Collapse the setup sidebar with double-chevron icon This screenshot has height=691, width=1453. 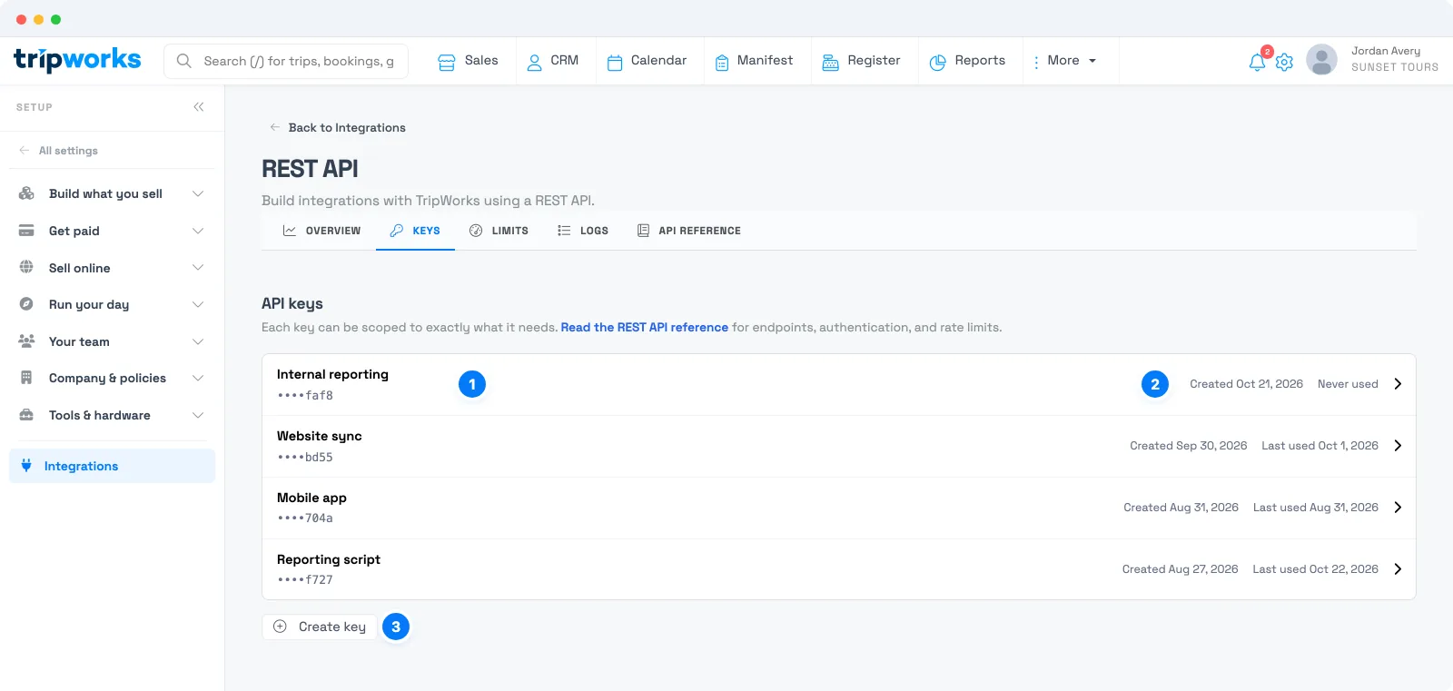coord(199,107)
